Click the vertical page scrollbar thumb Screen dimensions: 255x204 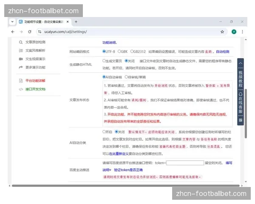click(246, 113)
